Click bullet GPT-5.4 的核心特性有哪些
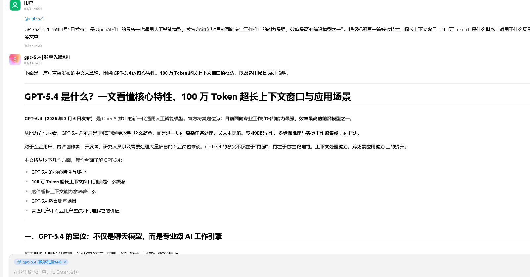 pos(59,172)
